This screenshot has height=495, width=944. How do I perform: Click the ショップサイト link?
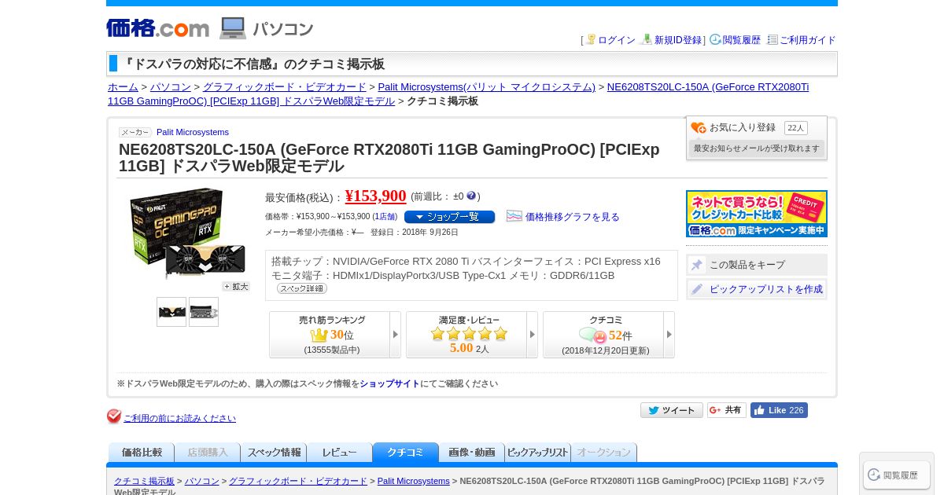click(x=390, y=384)
